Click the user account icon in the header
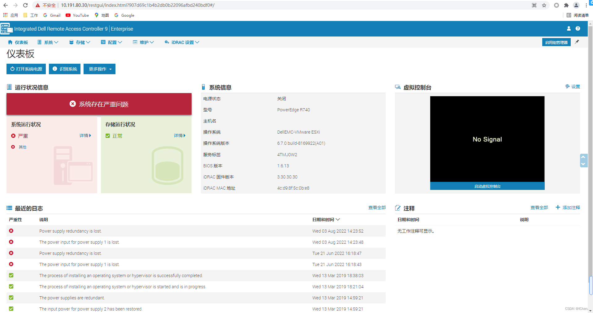The height and width of the screenshot is (313, 593). click(x=568, y=28)
